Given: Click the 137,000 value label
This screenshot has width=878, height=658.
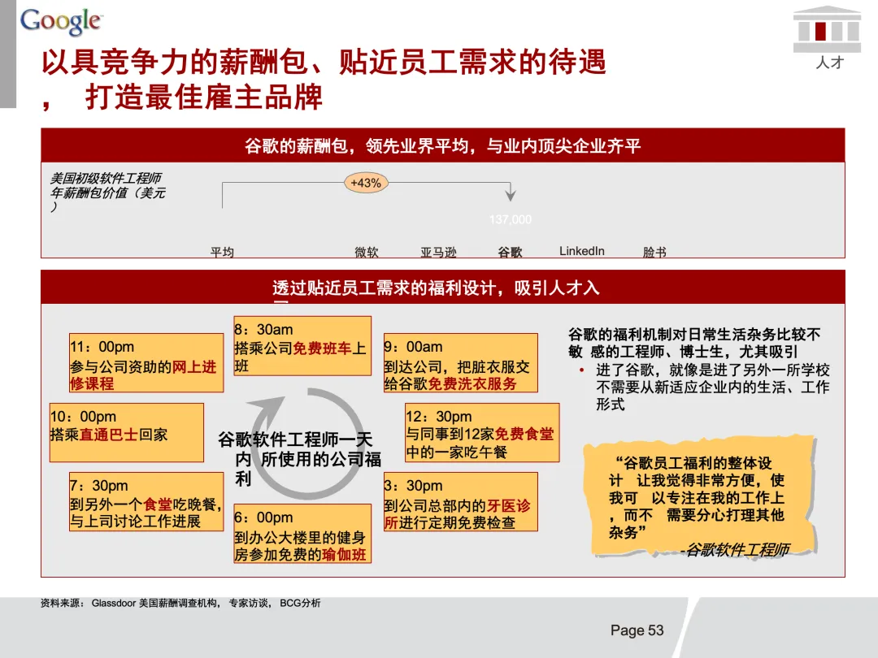Looking at the screenshot, I should coord(510,219).
